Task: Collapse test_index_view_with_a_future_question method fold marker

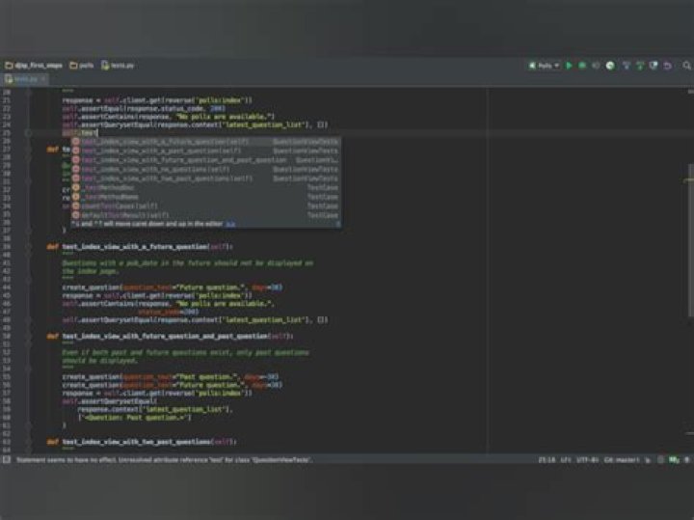Action: coord(28,247)
